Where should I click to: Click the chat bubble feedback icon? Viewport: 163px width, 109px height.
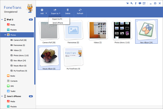140,3
